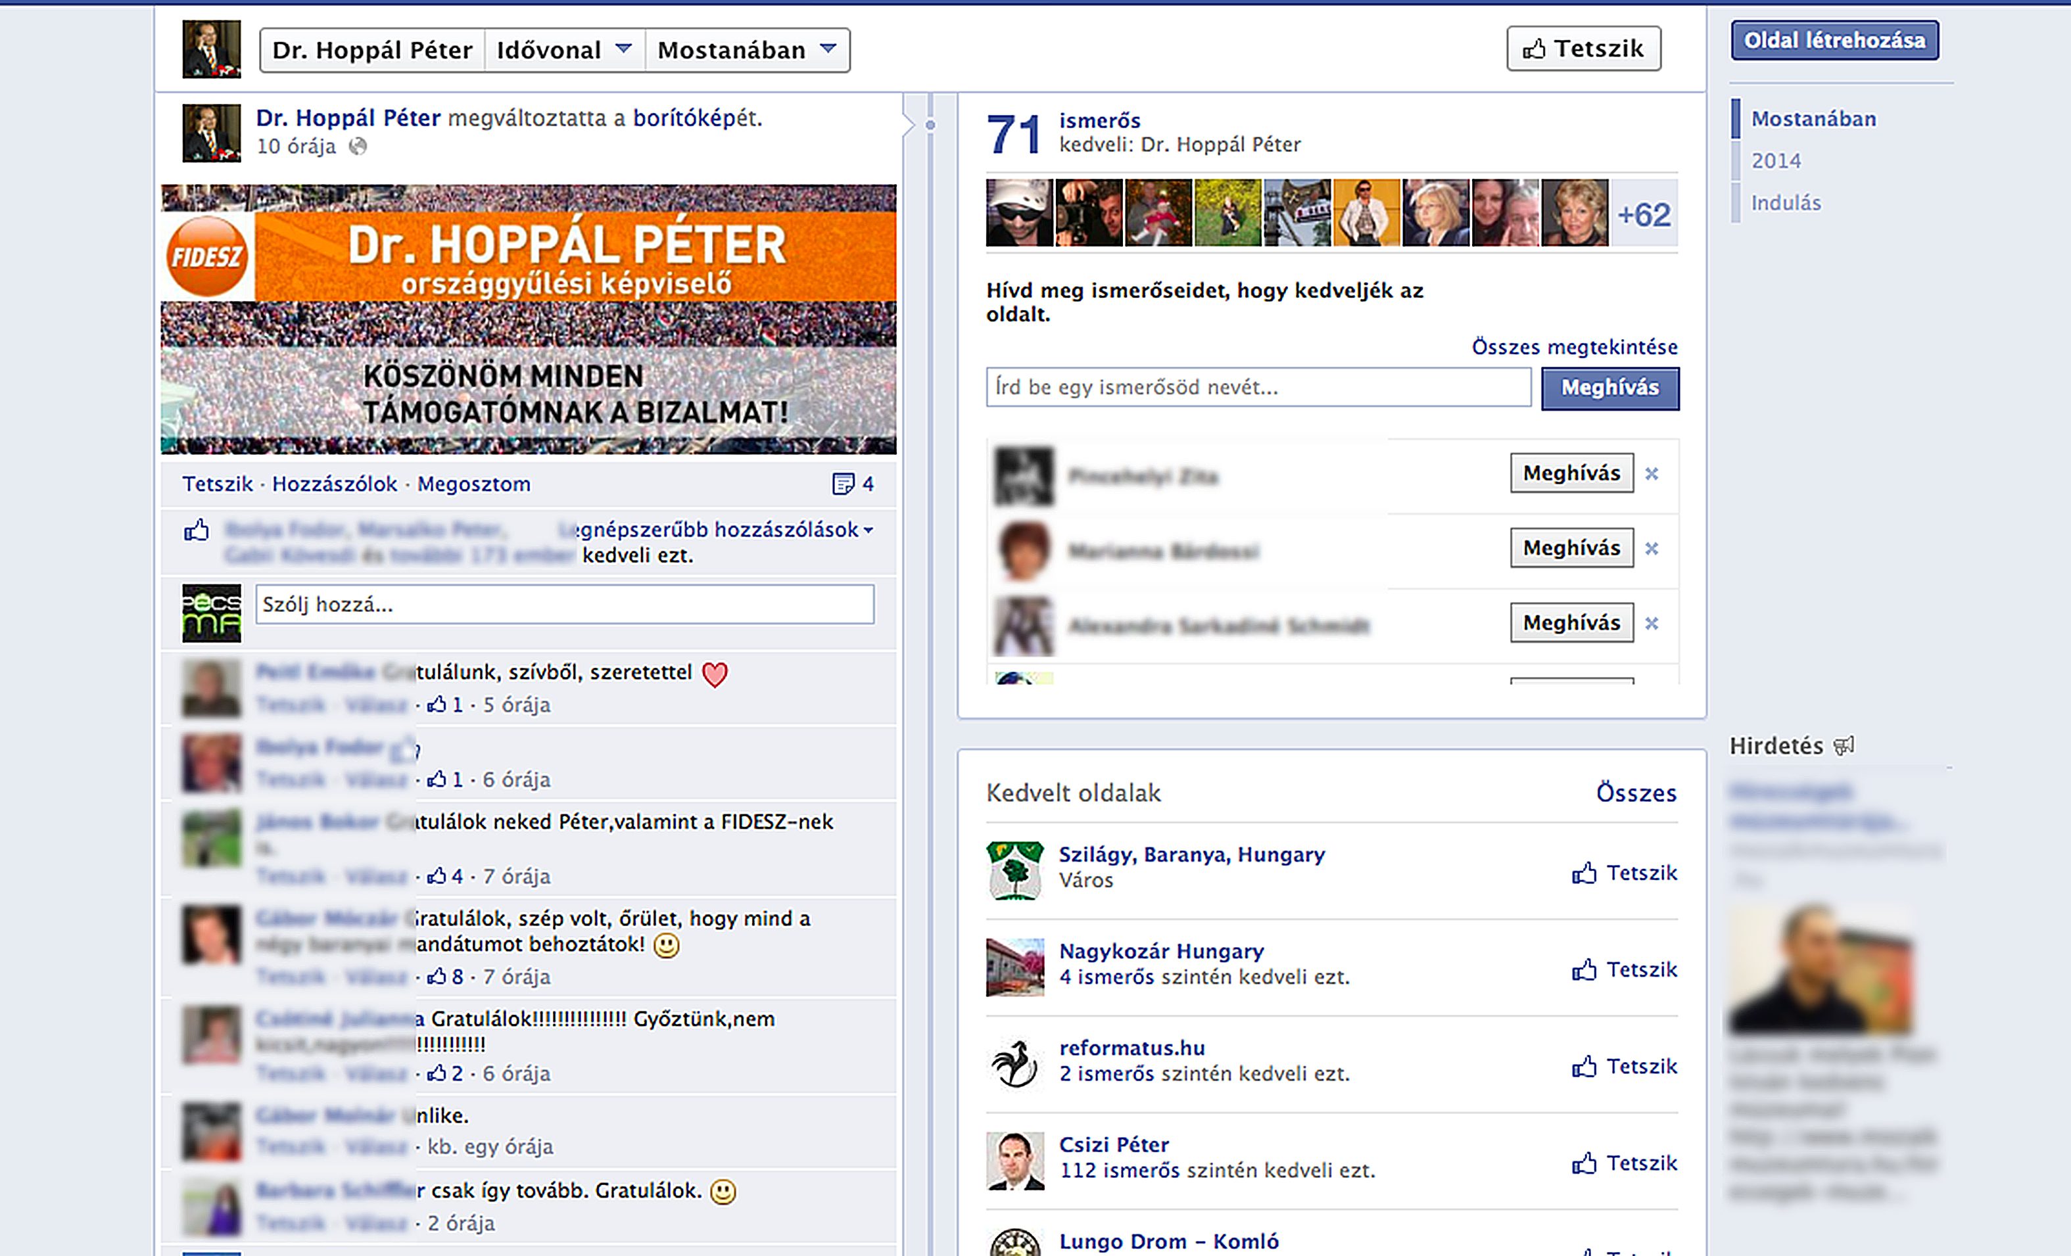Focus the Szólj hozzá comment field
2071x1256 pixels.
(x=565, y=604)
